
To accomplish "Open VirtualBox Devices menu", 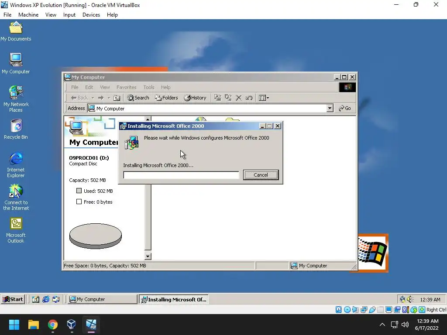I will [91, 15].
